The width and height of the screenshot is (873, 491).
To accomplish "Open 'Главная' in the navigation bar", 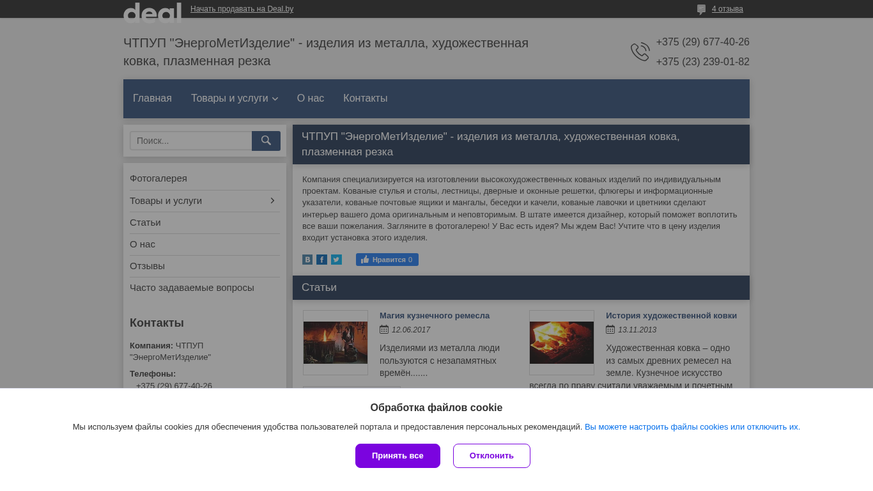I will click(152, 98).
